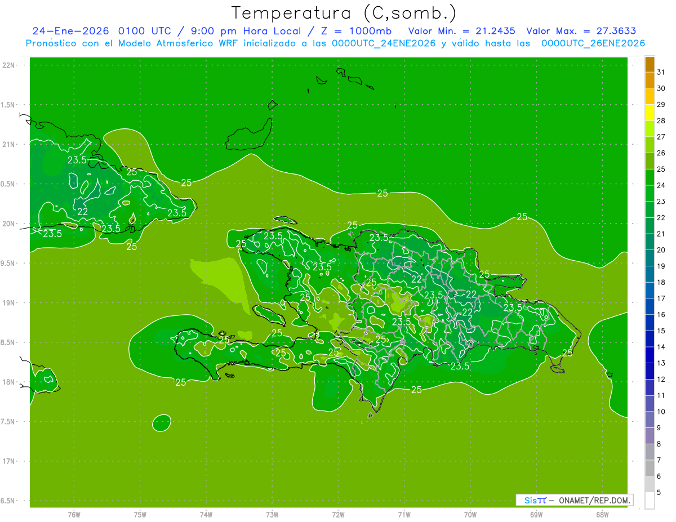Click the 17N latitude axis label
This screenshot has width=676, height=522.
(x=9, y=461)
